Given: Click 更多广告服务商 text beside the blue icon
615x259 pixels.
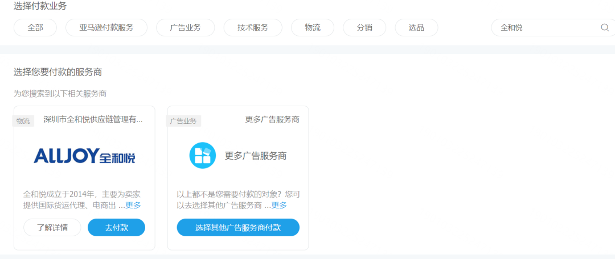Looking at the screenshot, I should pyautogui.click(x=256, y=156).
